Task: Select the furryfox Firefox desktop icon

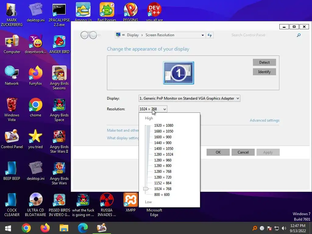Action: click(x=36, y=76)
